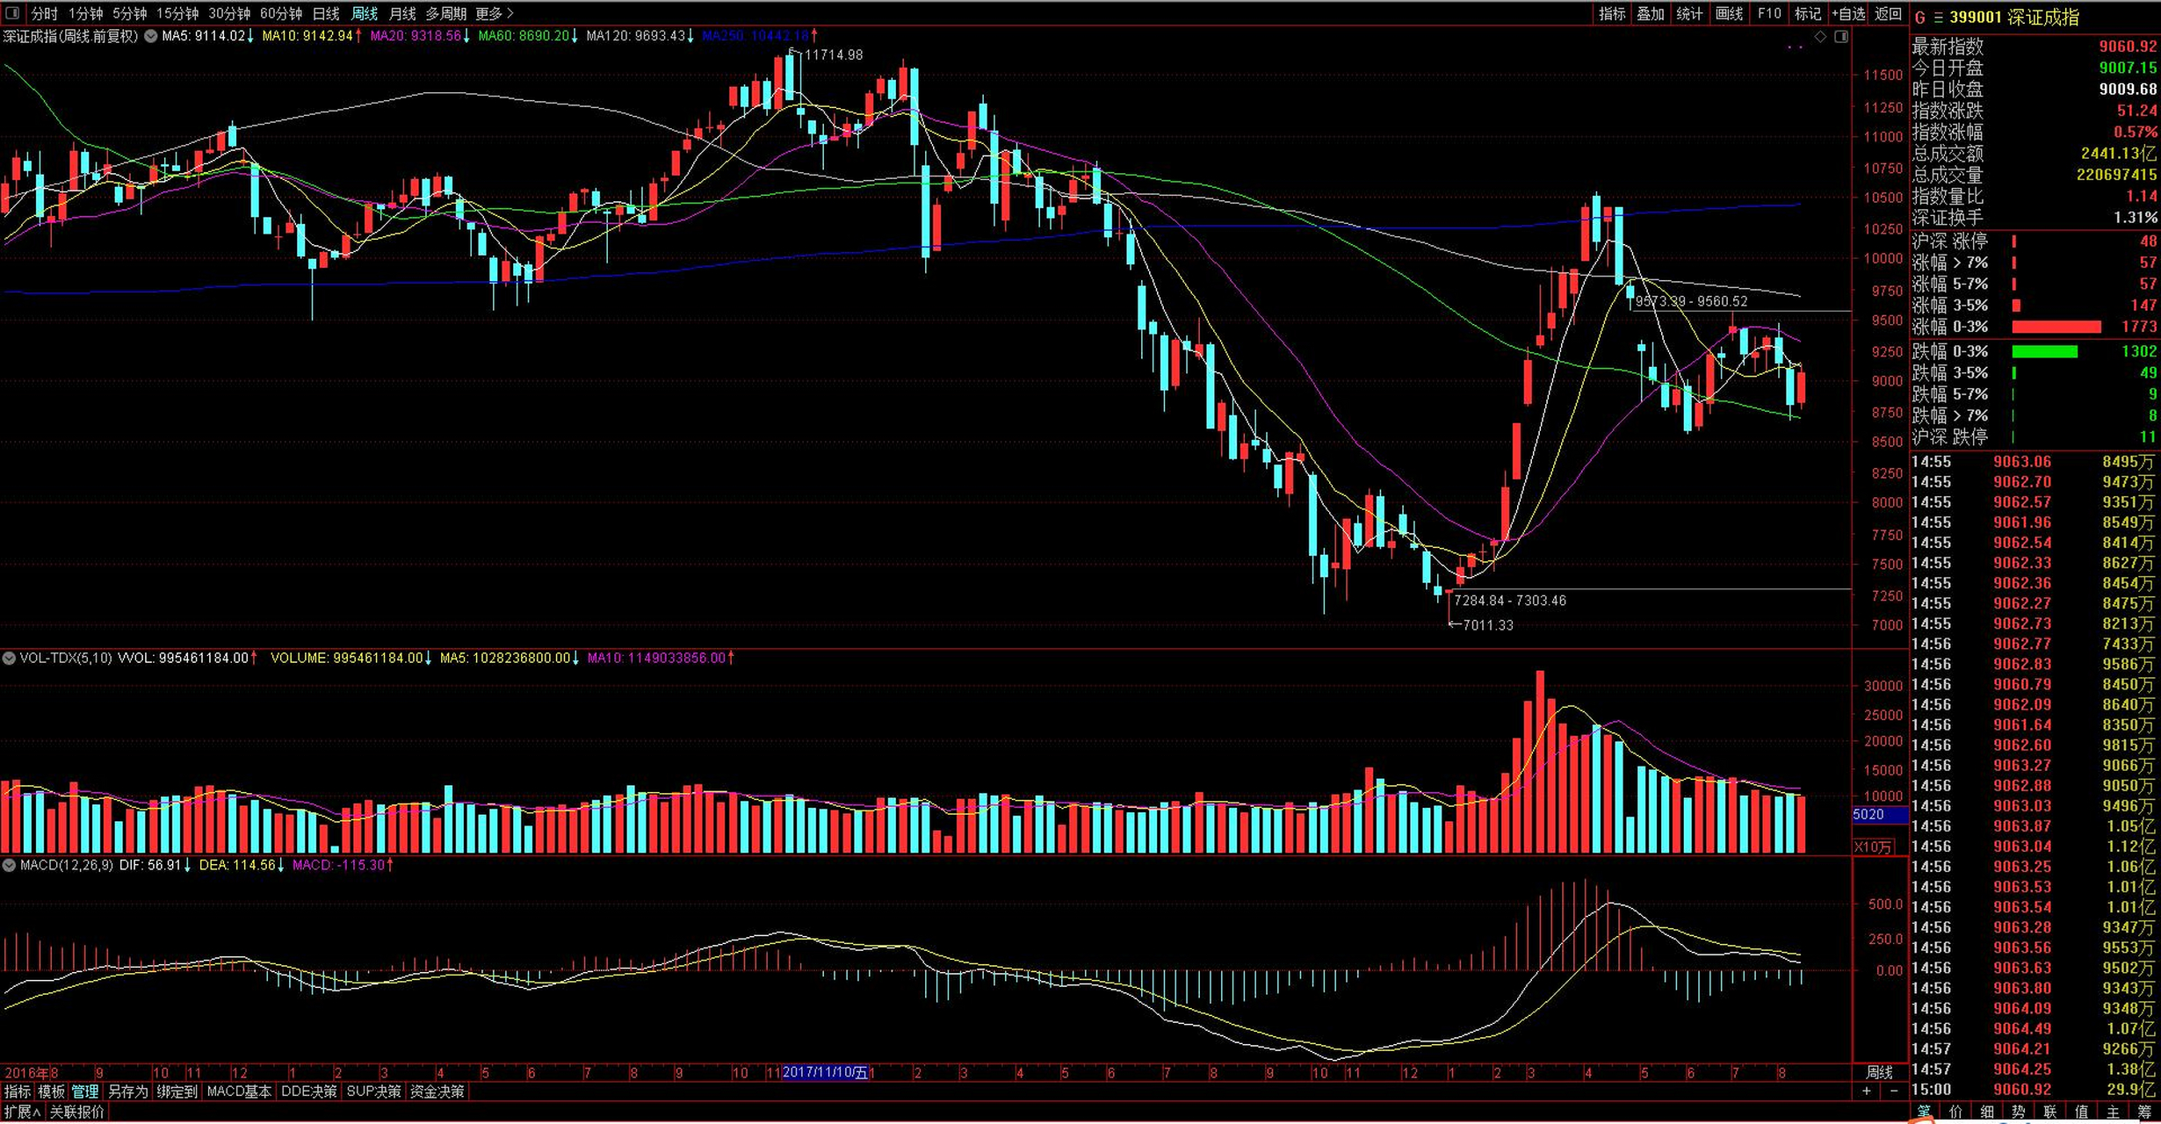Click 另存为 save-as option

point(127,1092)
